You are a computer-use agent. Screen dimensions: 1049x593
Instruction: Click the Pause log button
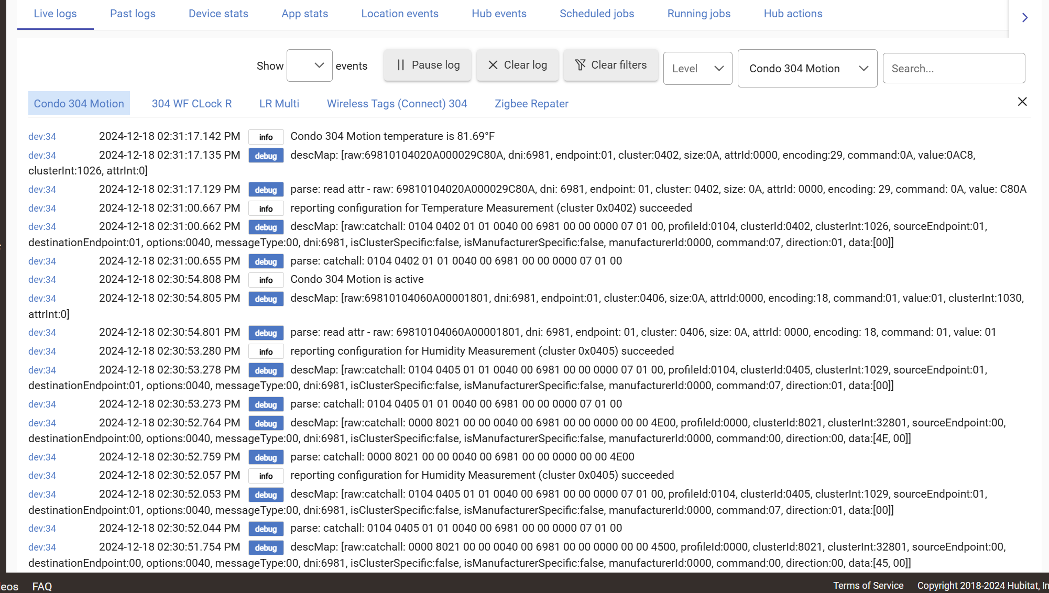[428, 65]
